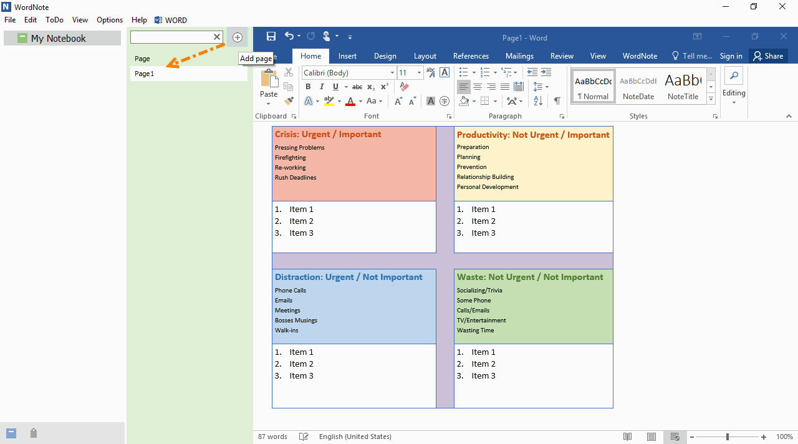Click the Add page plus icon
Viewport: 798px width, 444px height.
(238, 37)
